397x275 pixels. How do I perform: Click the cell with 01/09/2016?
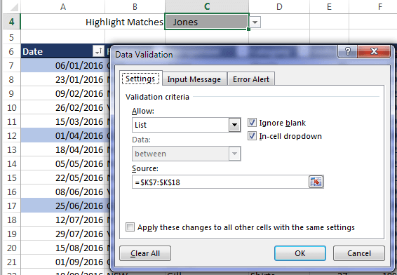coord(63,262)
